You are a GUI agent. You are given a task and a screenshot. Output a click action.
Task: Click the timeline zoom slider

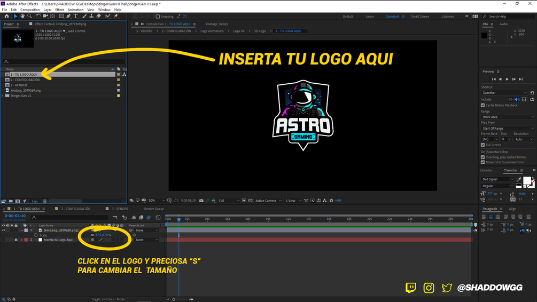click(x=174, y=299)
